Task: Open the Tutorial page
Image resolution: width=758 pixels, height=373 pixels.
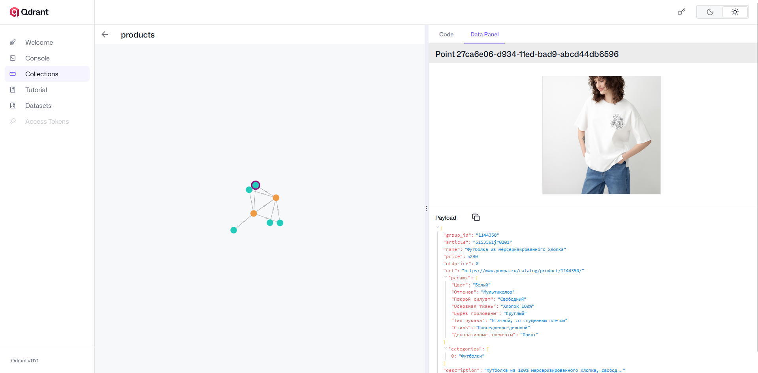Action: tap(47, 90)
